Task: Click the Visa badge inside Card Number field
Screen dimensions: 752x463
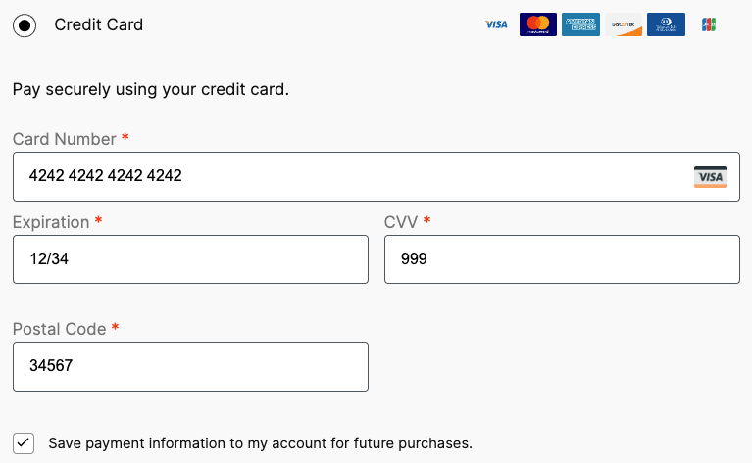Action: (710, 177)
